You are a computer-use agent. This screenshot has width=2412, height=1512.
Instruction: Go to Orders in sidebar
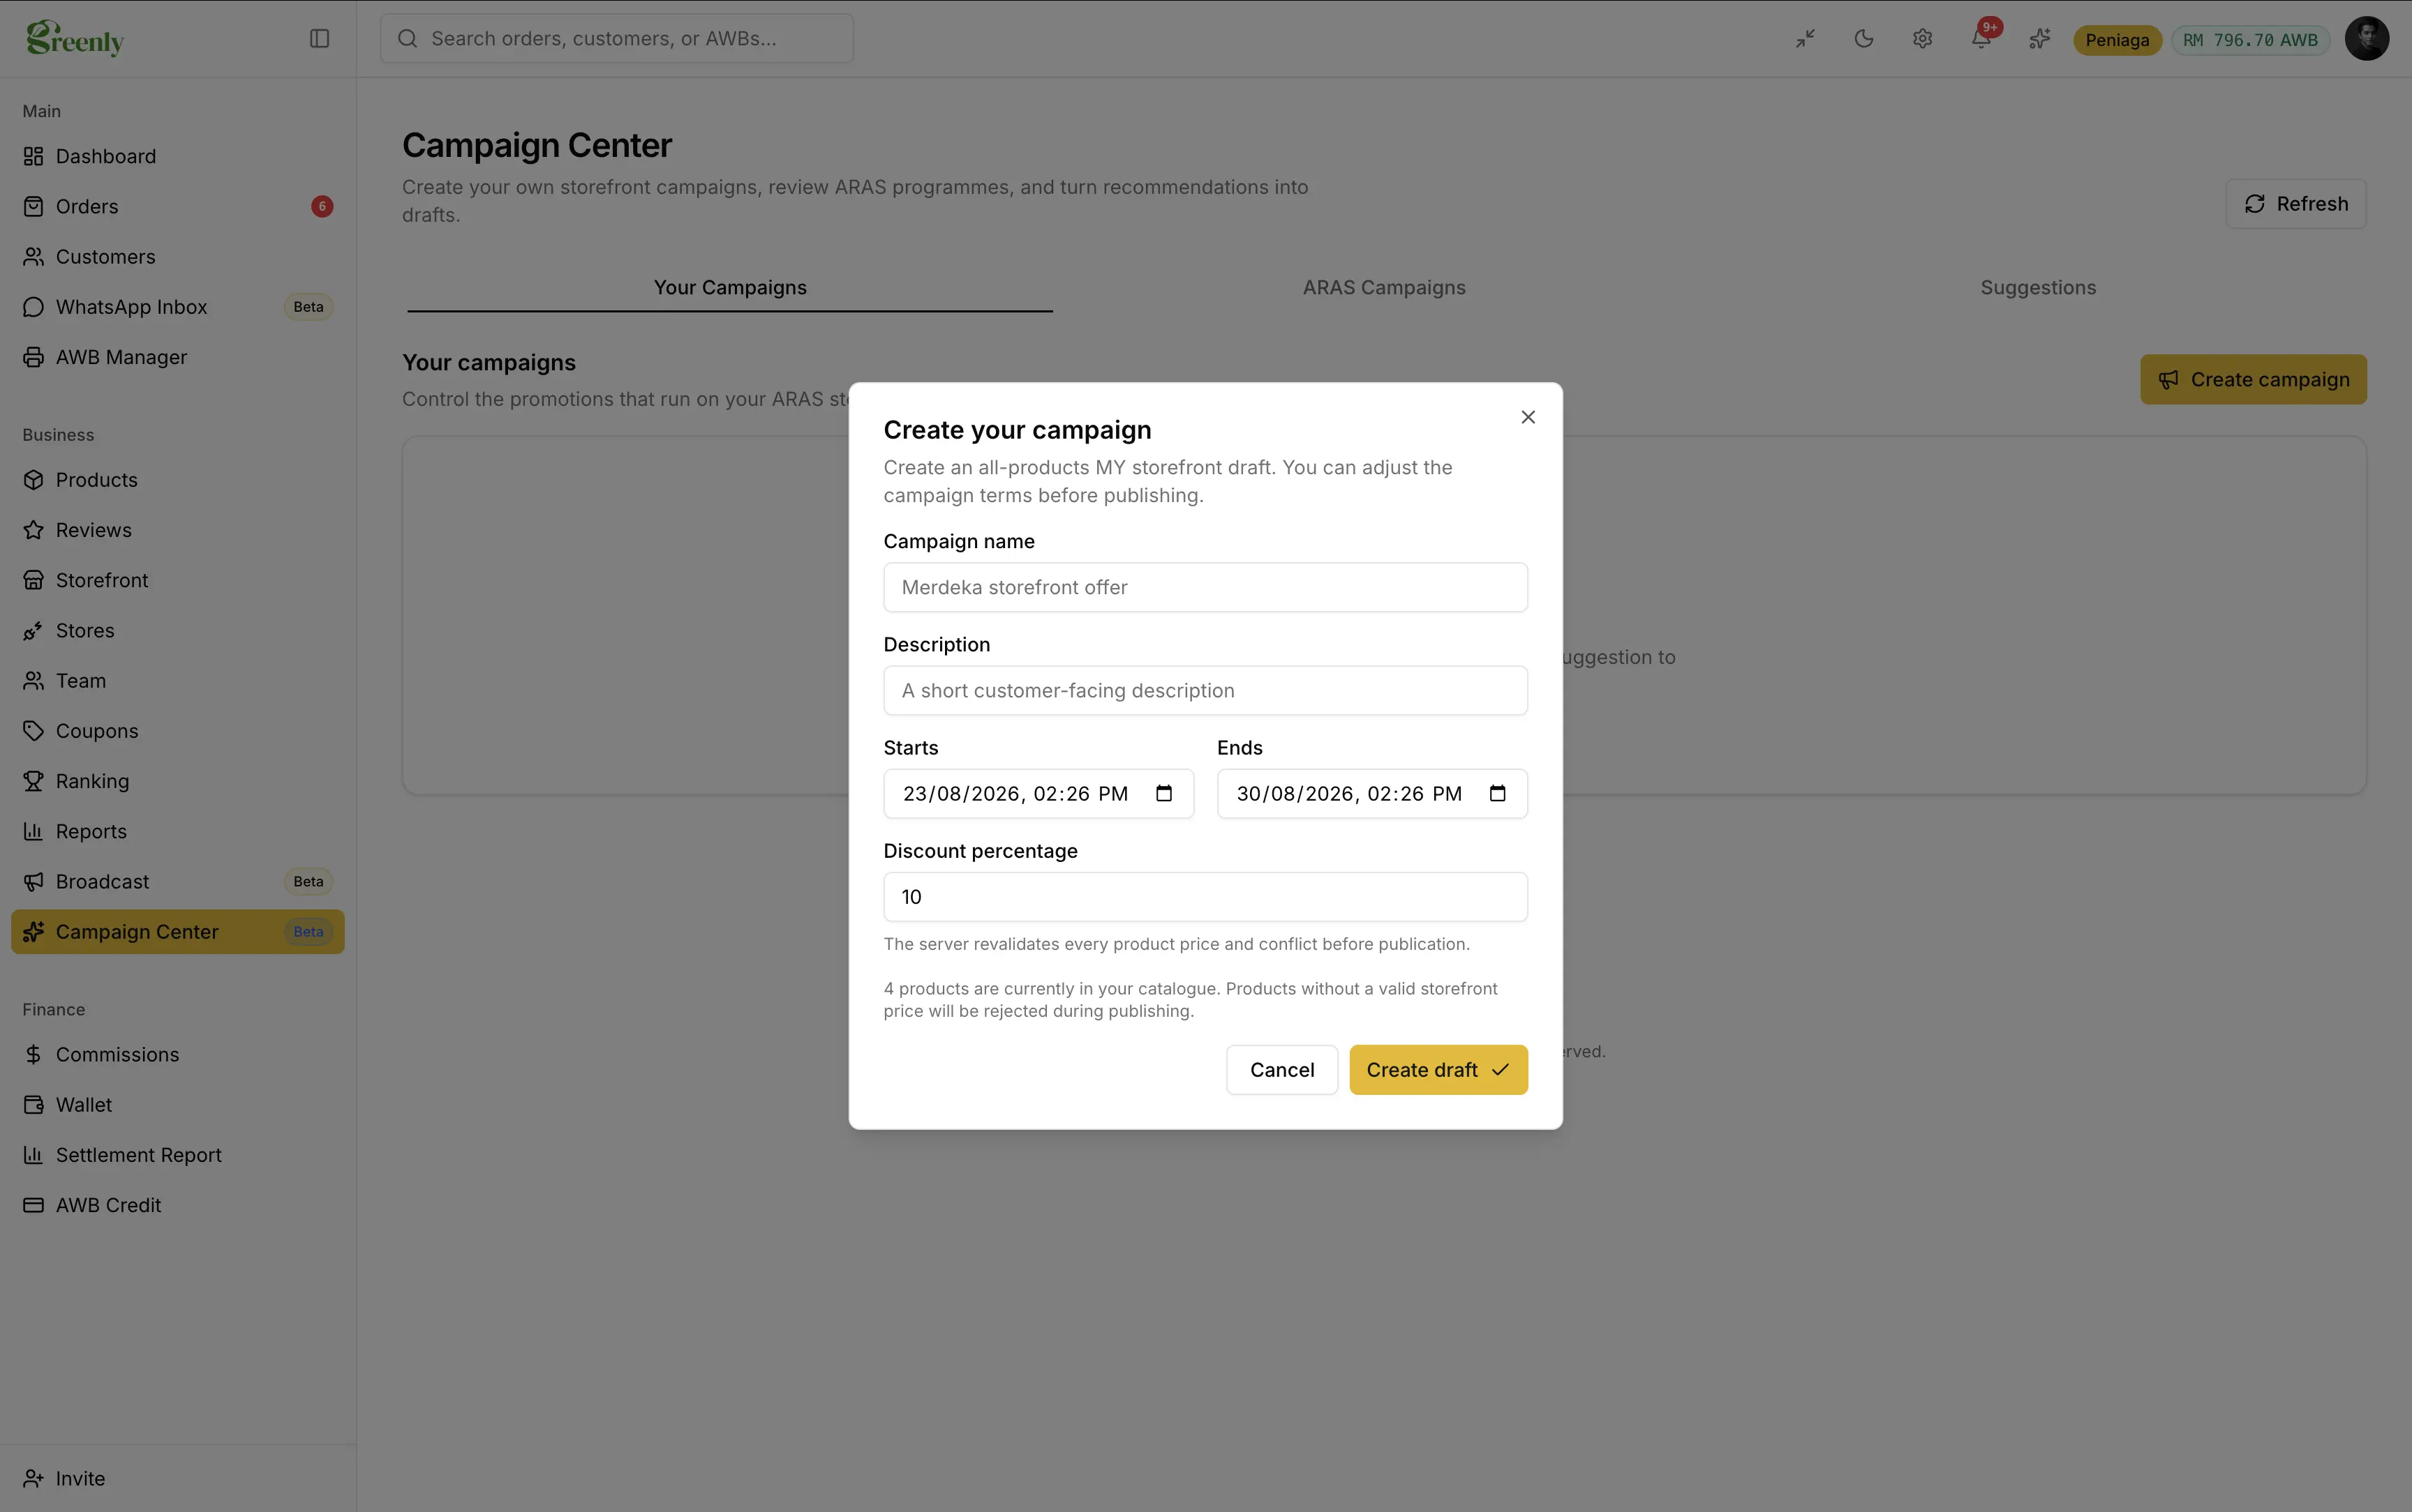(x=178, y=206)
